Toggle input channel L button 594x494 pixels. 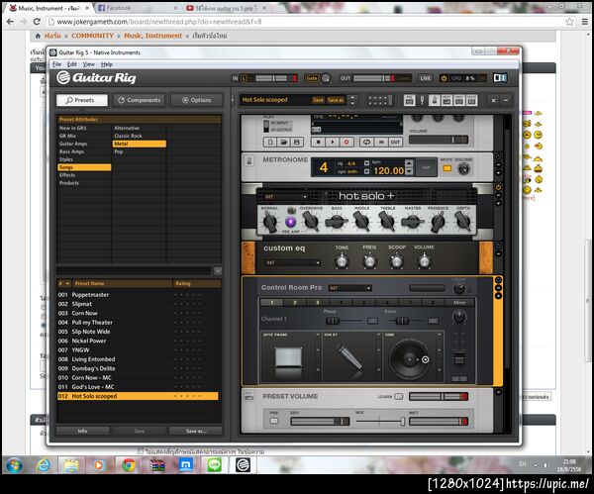tap(244, 78)
